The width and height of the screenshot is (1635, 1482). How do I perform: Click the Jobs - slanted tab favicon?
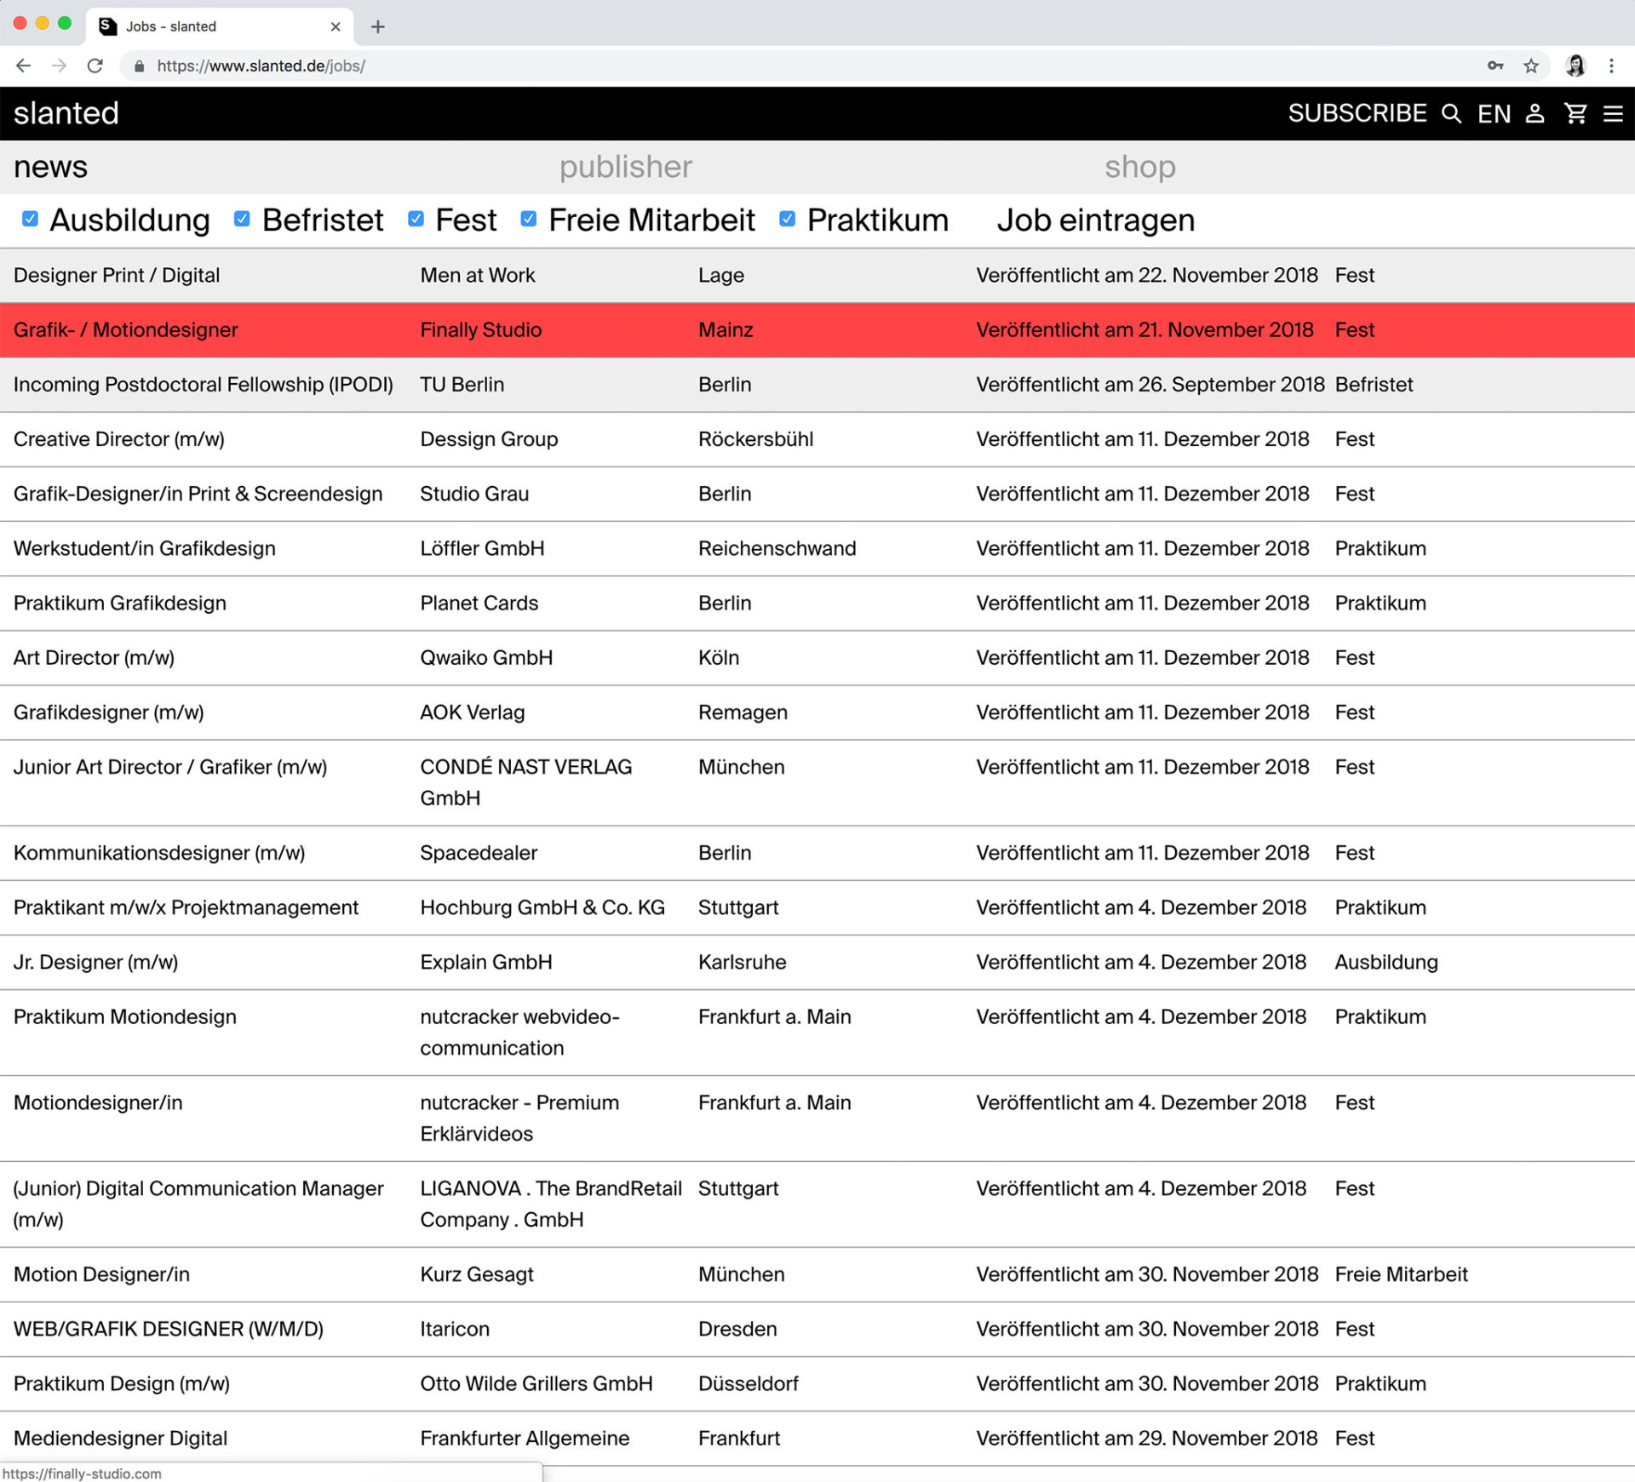(x=108, y=26)
